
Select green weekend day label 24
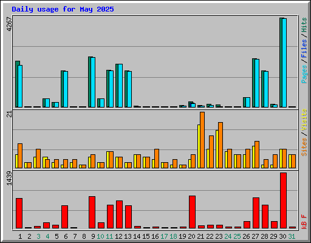[x=228, y=236]
